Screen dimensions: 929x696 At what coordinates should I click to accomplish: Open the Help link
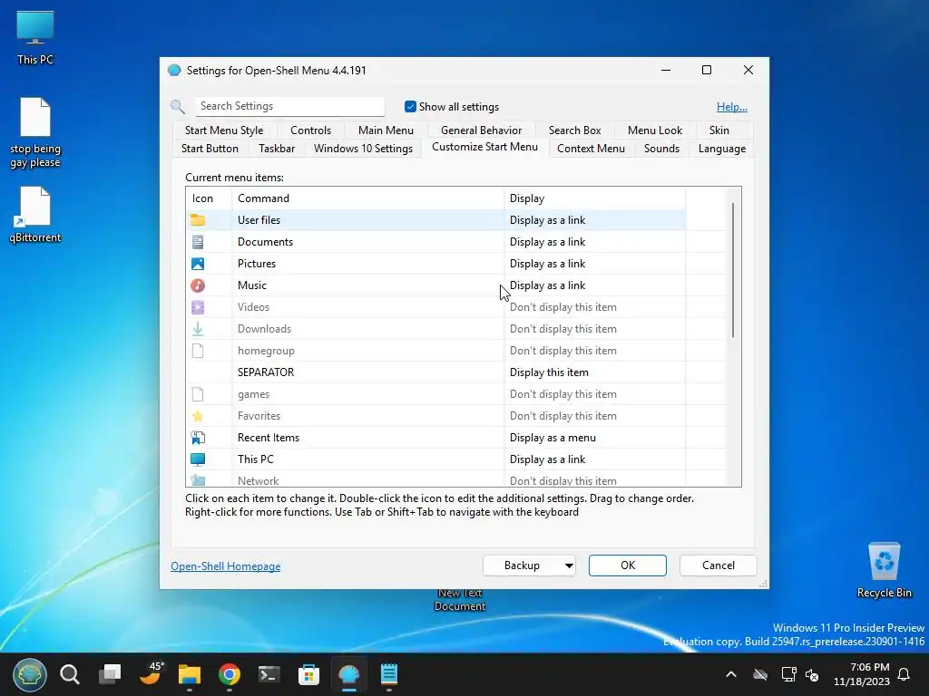click(732, 107)
